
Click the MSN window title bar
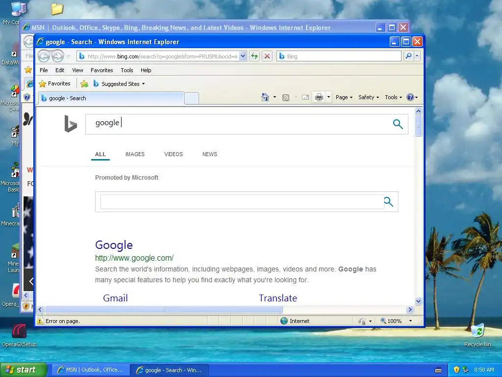pos(199,27)
